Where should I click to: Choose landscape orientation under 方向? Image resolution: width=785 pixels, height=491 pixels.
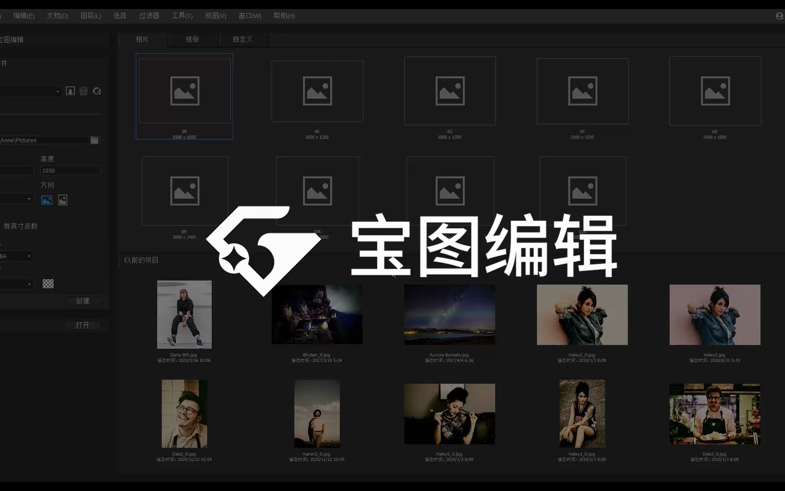47,200
